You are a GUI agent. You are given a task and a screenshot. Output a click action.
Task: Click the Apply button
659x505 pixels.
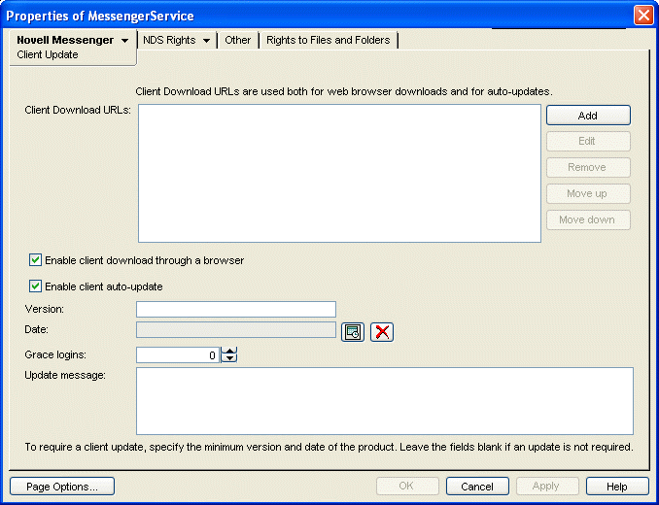tap(547, 487)
